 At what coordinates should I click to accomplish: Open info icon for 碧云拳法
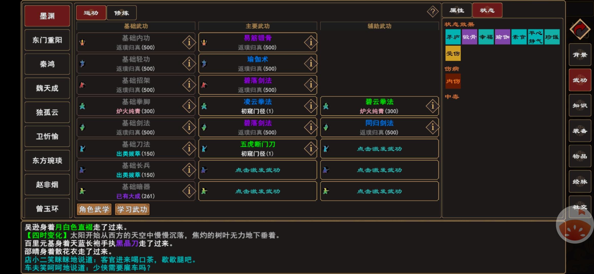point(433,106)
